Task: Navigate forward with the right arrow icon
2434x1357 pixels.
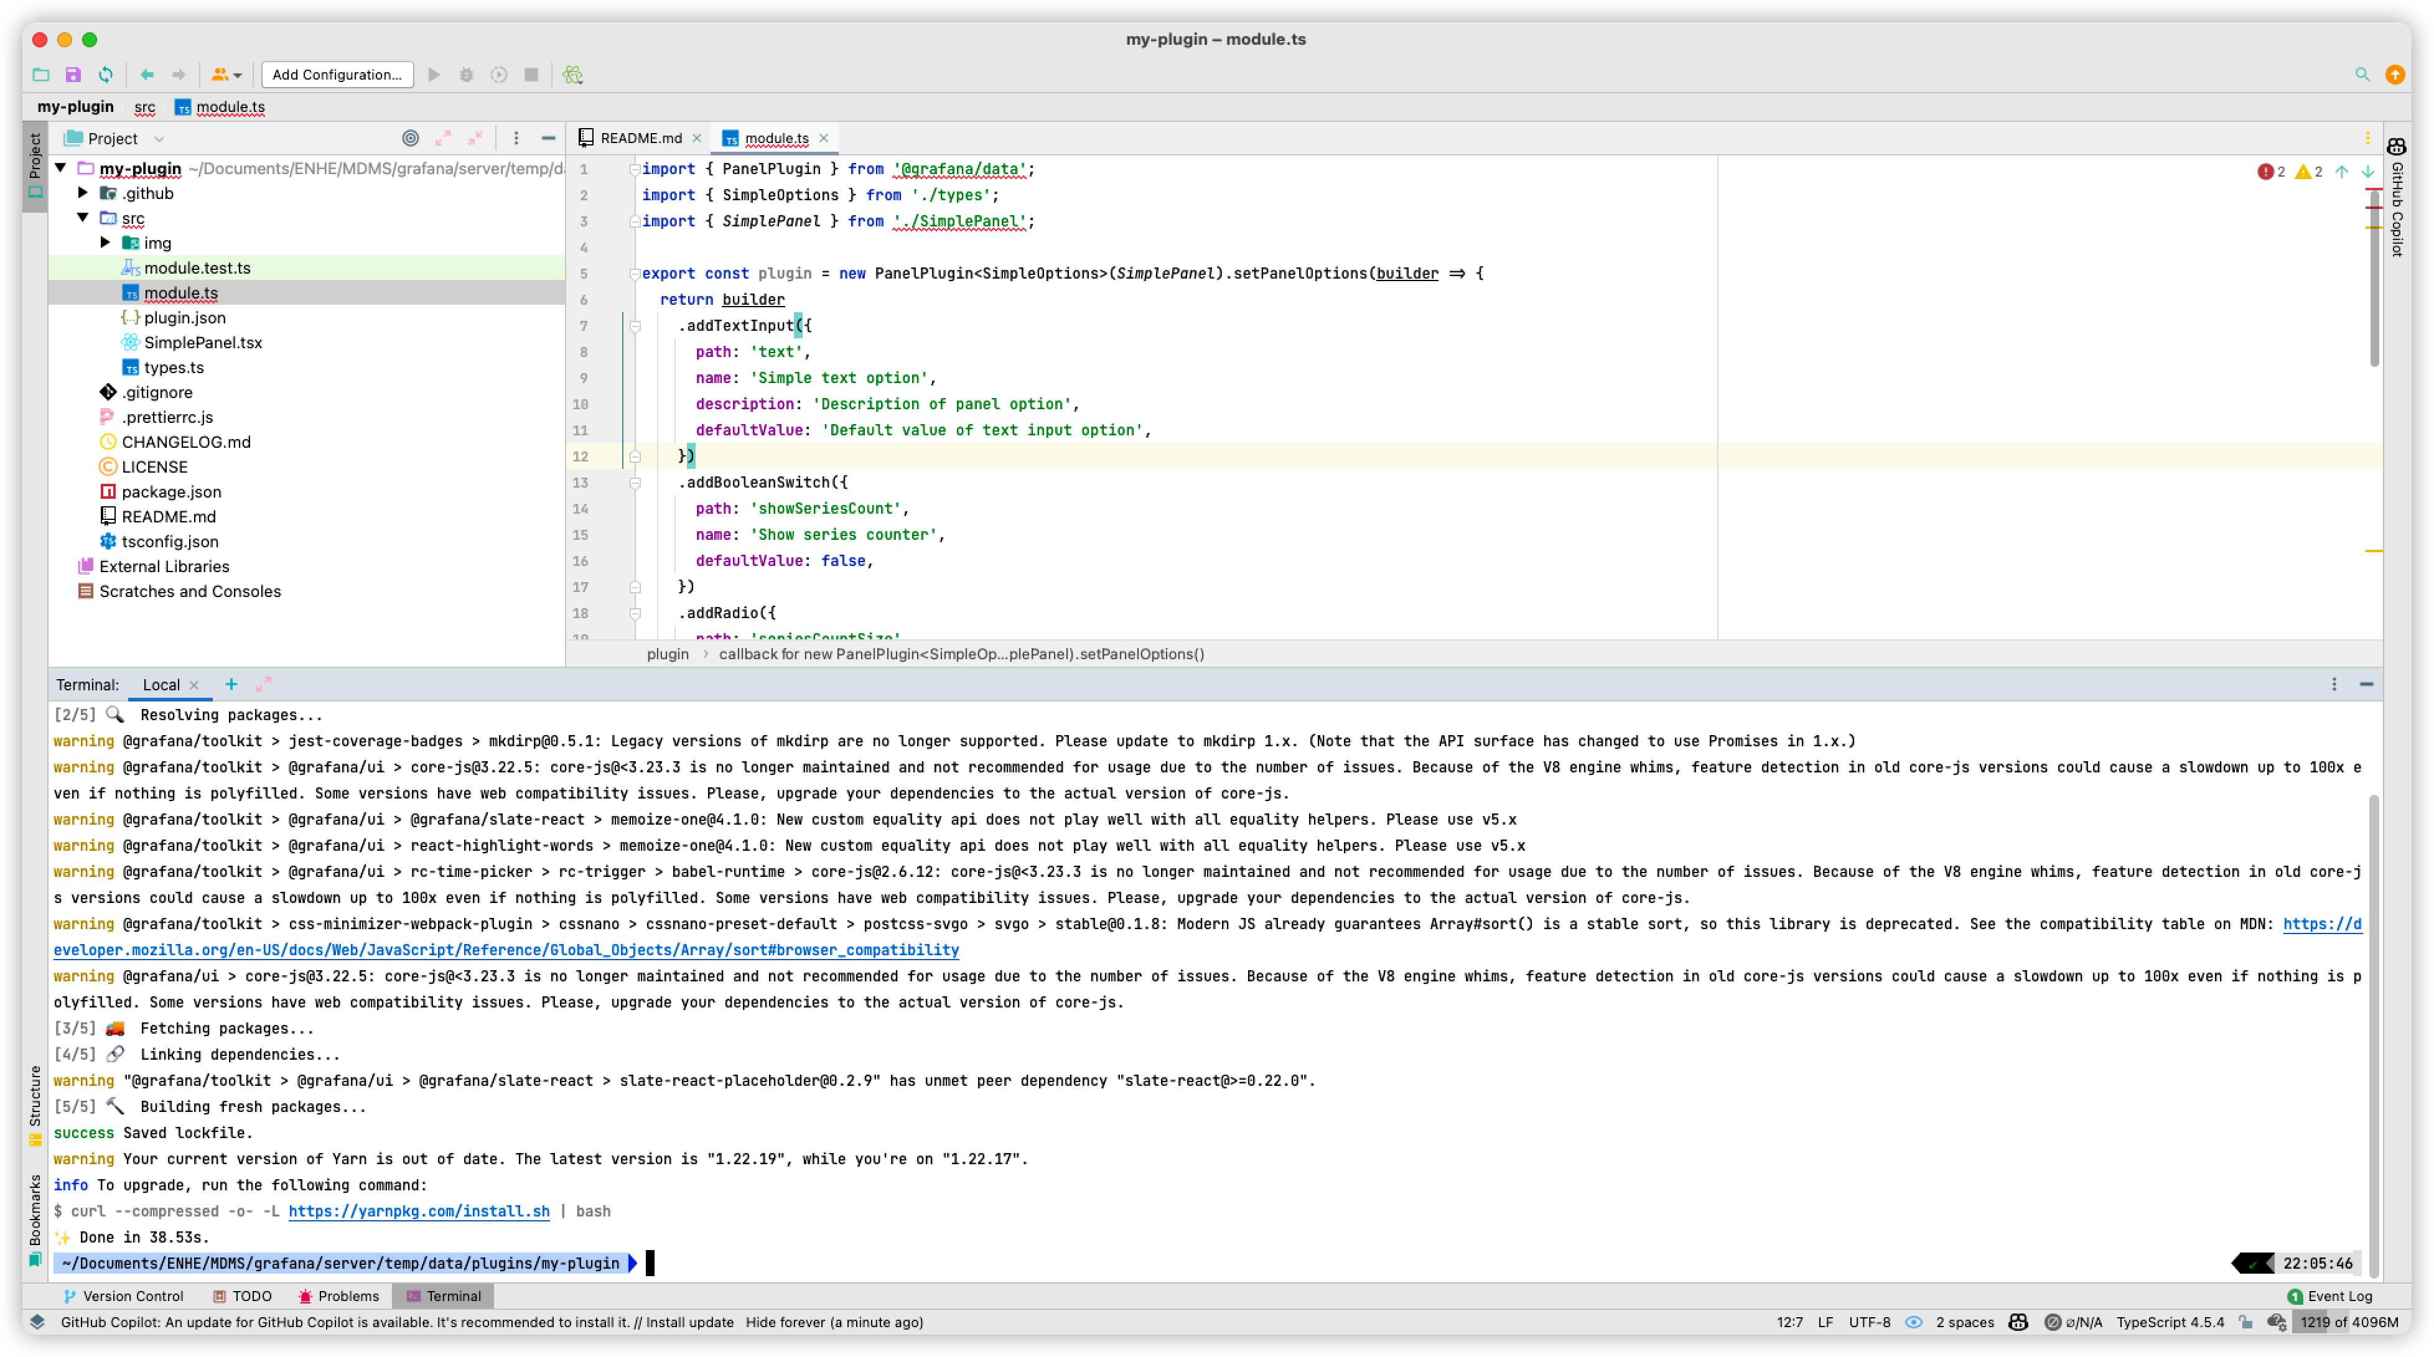Action: click(179, 75)
